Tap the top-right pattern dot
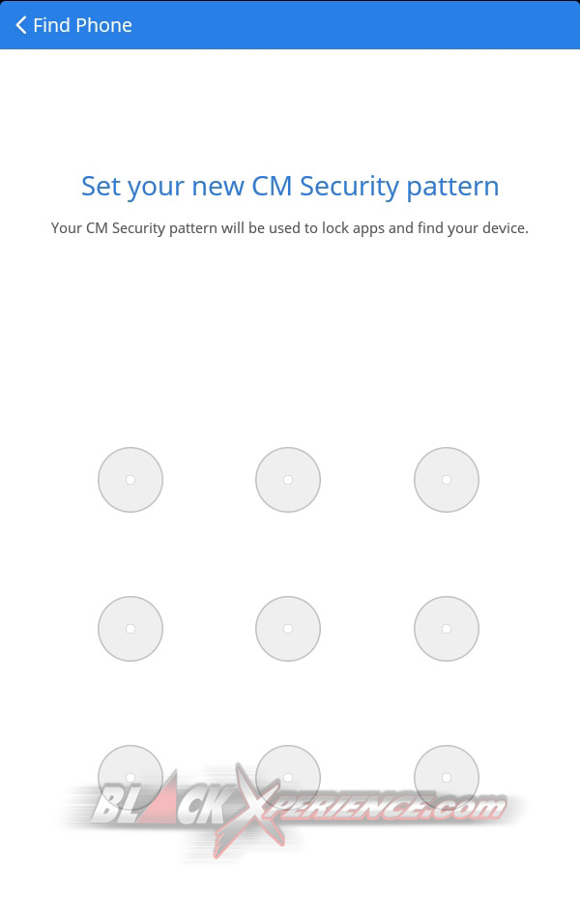 (446, 479)
